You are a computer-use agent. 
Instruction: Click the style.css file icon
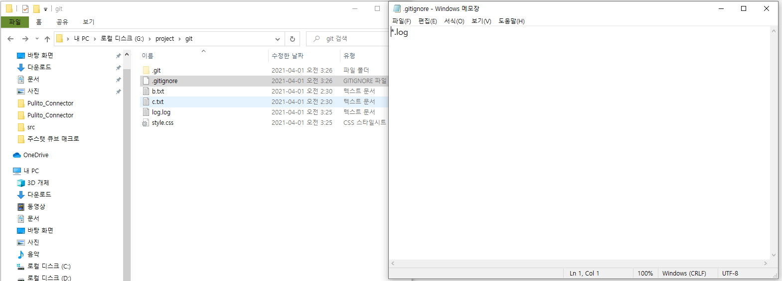pos(146,122)
